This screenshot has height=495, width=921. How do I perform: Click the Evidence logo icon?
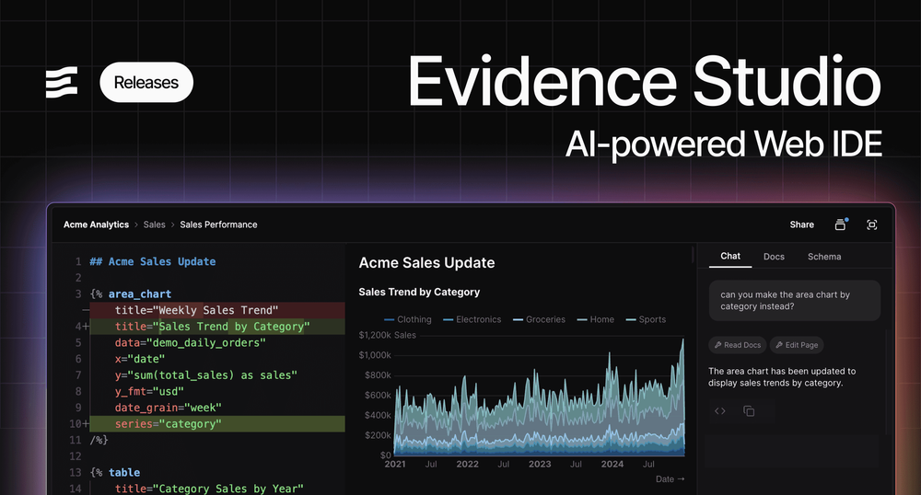[63, 83]
